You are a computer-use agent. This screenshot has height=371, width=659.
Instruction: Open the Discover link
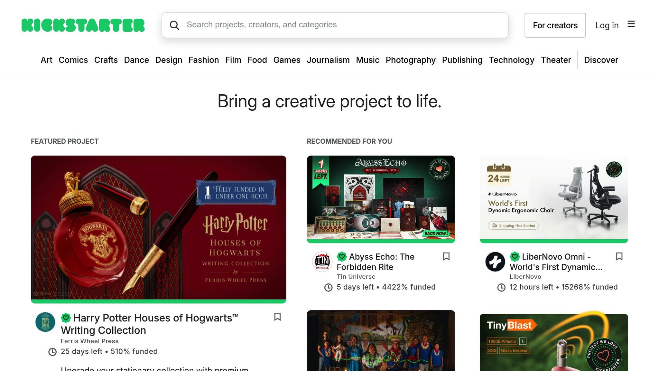(x=601, y=60)
